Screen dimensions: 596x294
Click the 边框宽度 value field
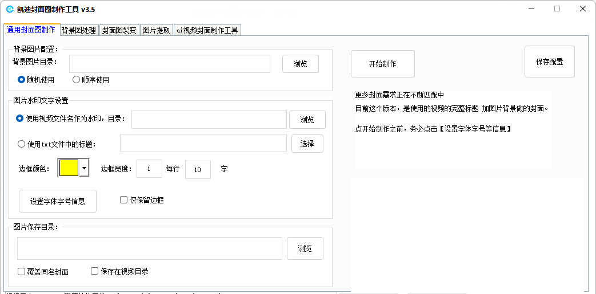point(149,169)
